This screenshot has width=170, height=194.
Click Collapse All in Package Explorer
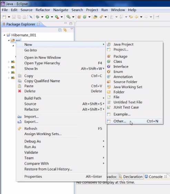60,30
